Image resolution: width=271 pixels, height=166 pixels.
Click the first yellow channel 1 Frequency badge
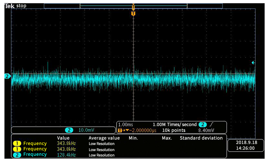[17, 144]
